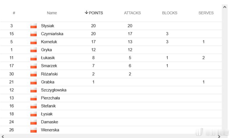
Task: Sort the table by BLOCKS column
Action: point(170,13)
